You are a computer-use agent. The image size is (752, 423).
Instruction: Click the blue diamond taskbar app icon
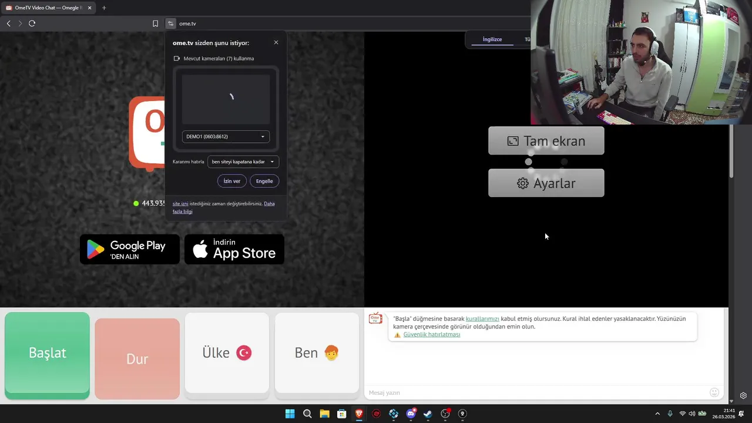(x=394, y=414)
